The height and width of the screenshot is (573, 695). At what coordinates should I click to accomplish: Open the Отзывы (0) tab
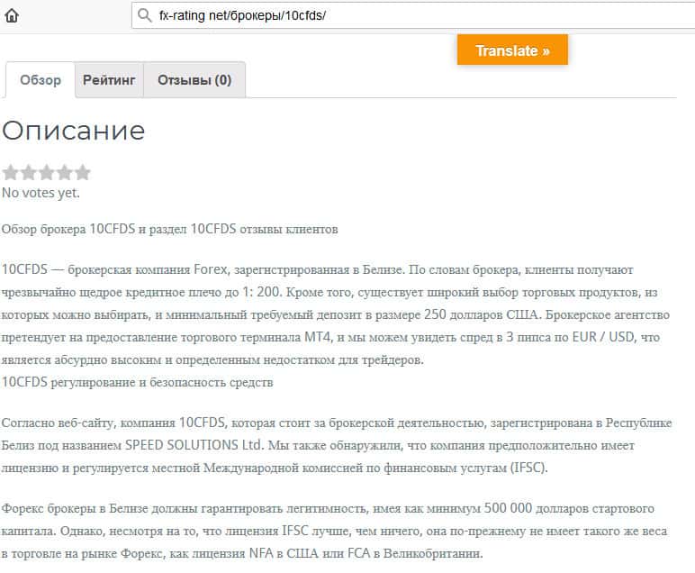[x=194, y=80]
